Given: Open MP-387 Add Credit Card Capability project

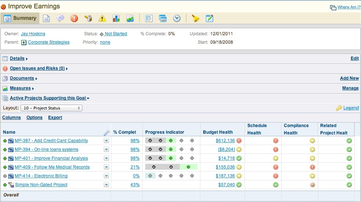Looking at the screenshot, I should pyautogui.click(x=51, y=141).
